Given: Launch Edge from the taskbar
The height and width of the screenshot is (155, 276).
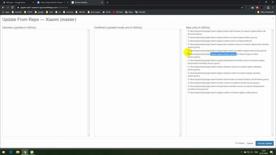Looking at the screenshot, I should 11,152.
